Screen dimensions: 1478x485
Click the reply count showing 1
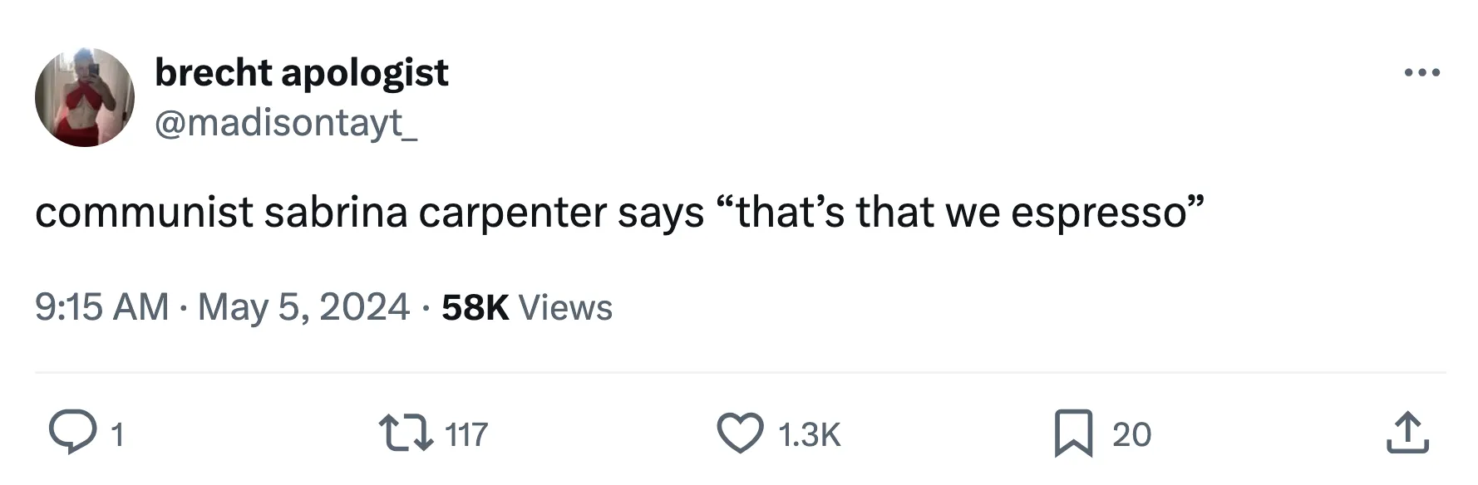117,434
